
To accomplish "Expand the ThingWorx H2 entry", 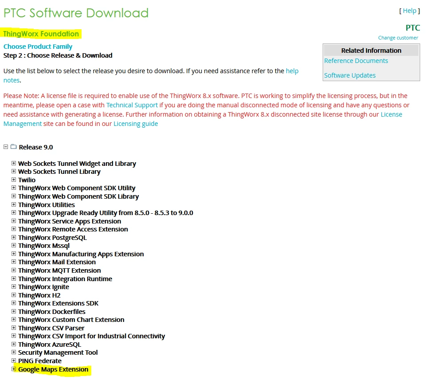I will pyautogui.click(x=13, y=295).
